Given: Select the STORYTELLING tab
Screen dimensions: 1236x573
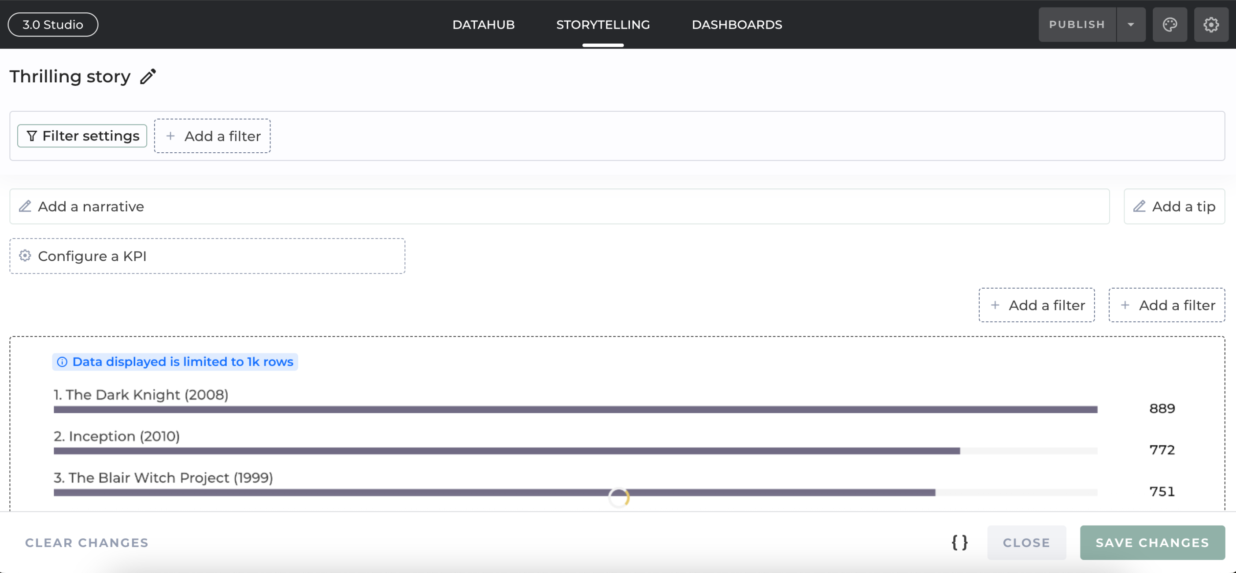Looking at the screenshot, I should pos(603,25).
